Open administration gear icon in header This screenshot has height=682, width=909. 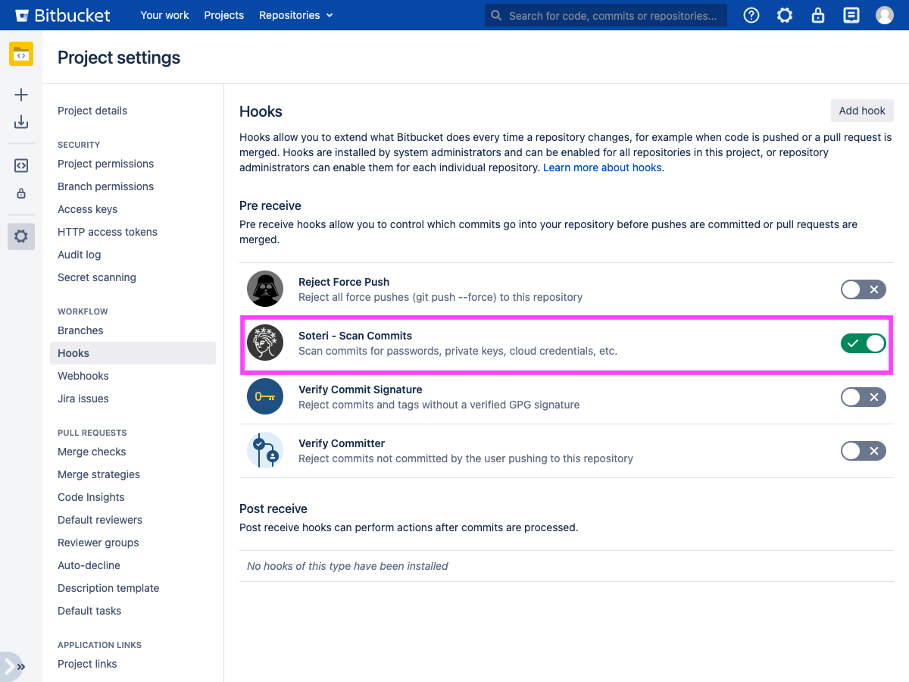[x=785, y=15]
